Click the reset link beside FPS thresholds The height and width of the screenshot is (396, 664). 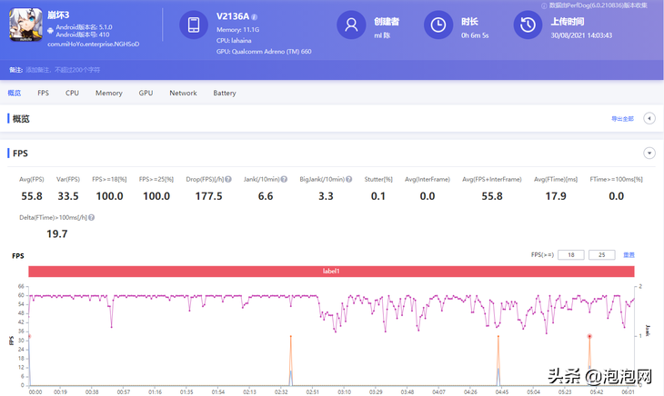coord(629,255)
